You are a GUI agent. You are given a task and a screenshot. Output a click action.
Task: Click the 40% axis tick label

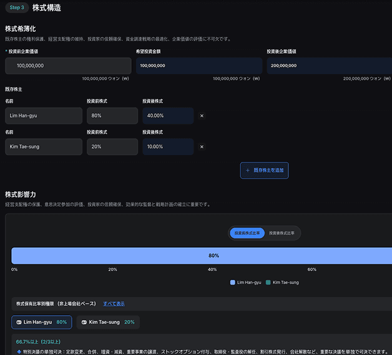click(x=212, y=270)
